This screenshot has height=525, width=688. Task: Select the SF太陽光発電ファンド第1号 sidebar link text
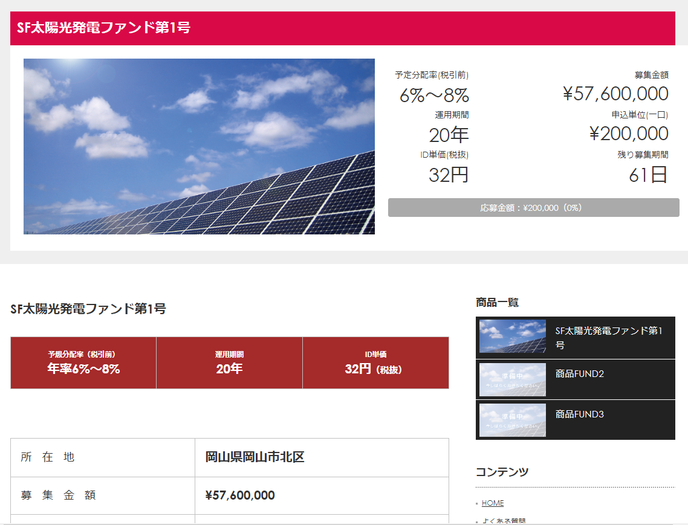609,338
